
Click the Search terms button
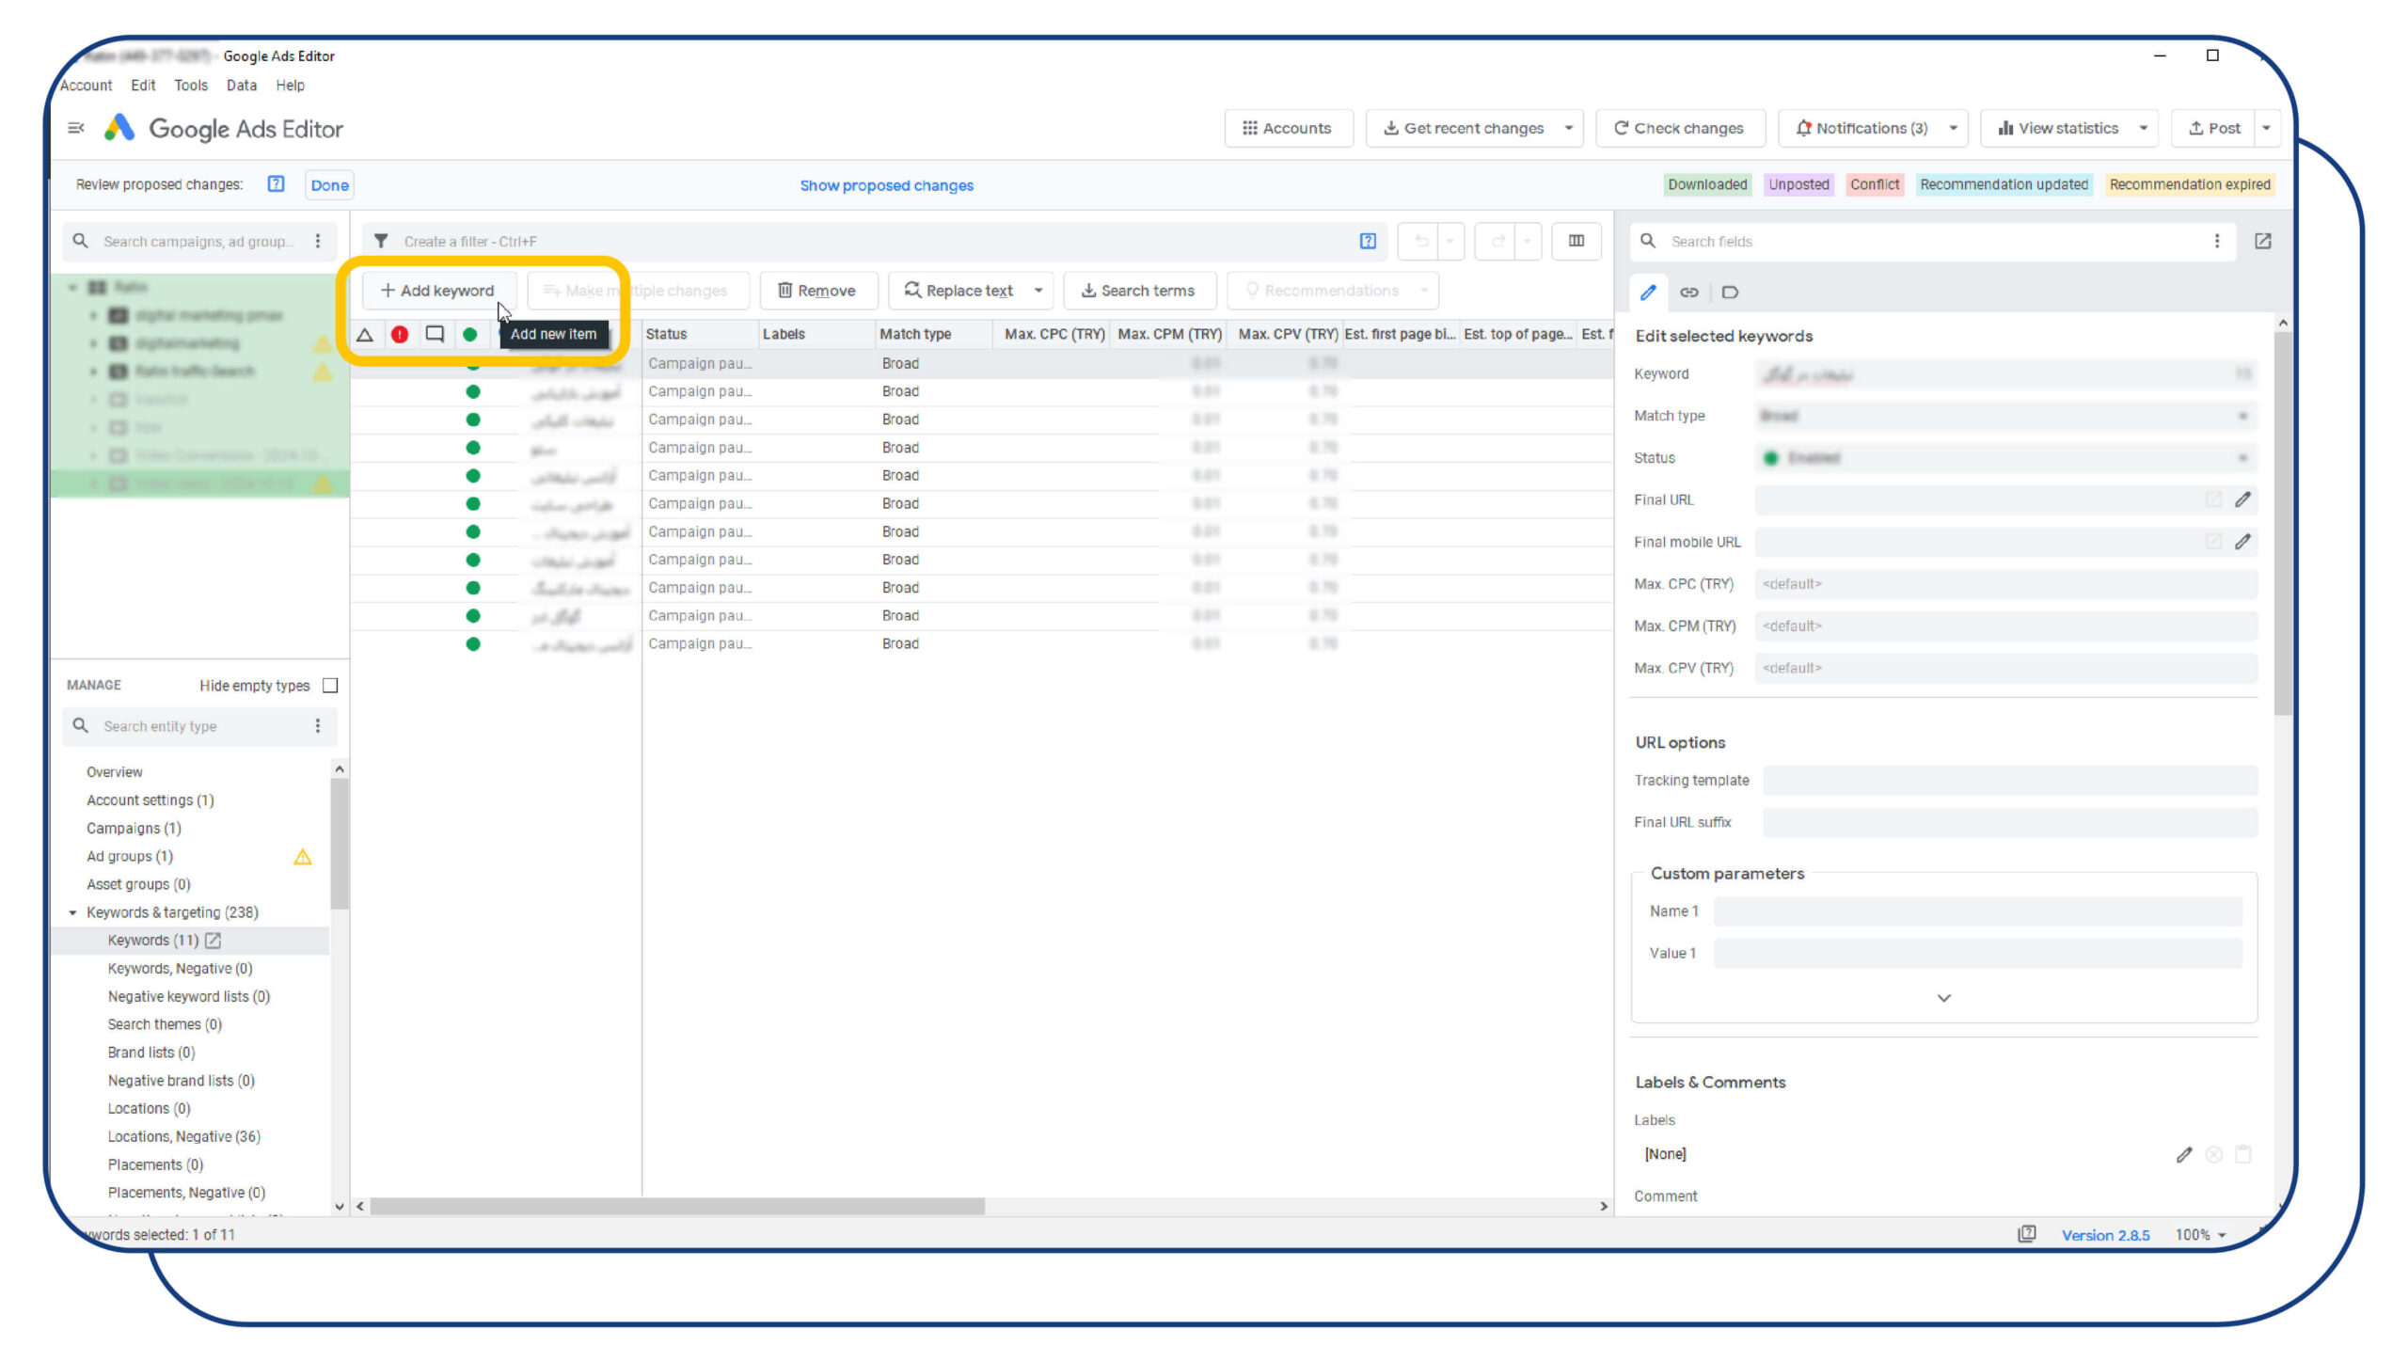pyautogui.click(x=1139, y=291)
